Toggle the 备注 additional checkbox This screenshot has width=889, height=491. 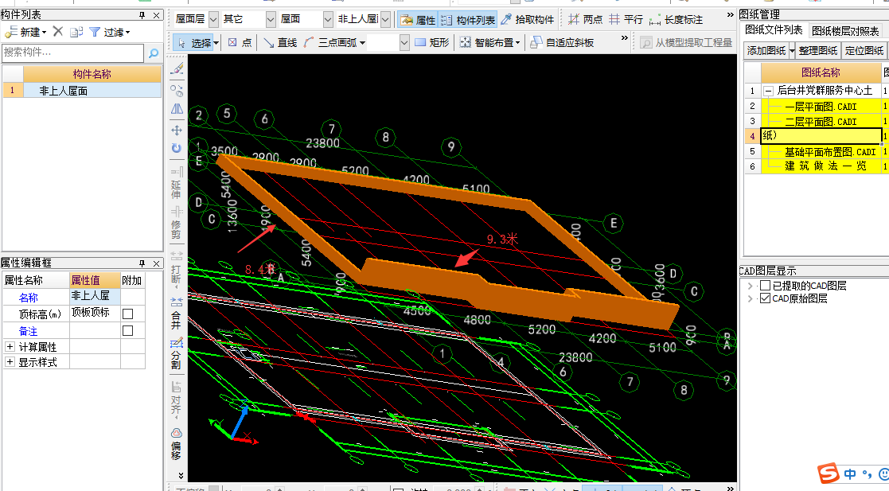128,330
